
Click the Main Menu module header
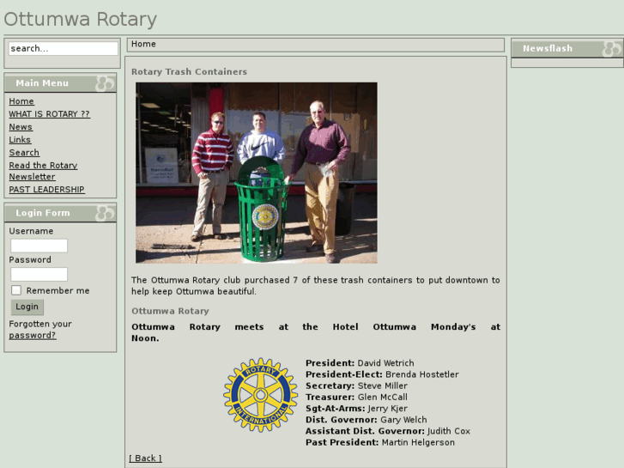[60, 83]
